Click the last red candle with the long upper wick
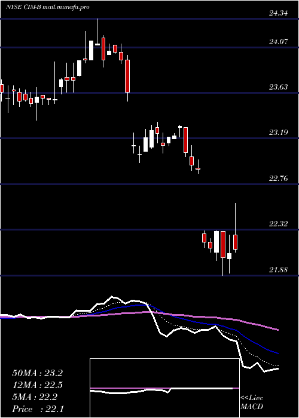The height and width of the screenshot is (418, 299). click(236, 242)
